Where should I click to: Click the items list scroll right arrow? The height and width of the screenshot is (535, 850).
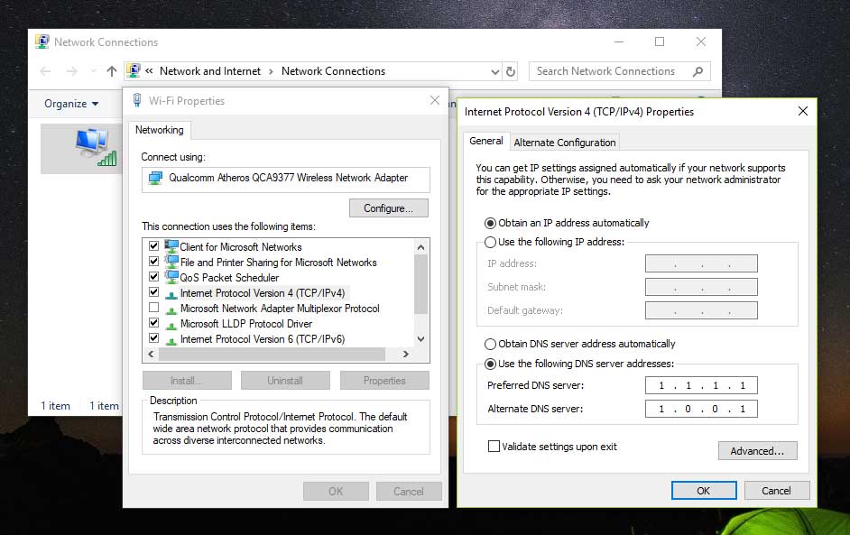(x=405, y=354)
